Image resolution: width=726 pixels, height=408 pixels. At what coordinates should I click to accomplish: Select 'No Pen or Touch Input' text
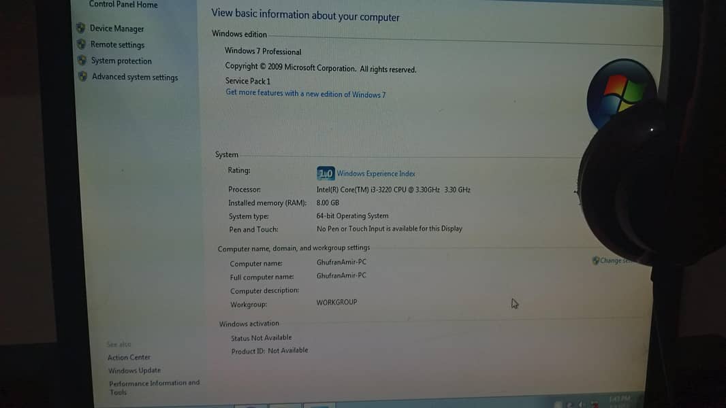390,228
